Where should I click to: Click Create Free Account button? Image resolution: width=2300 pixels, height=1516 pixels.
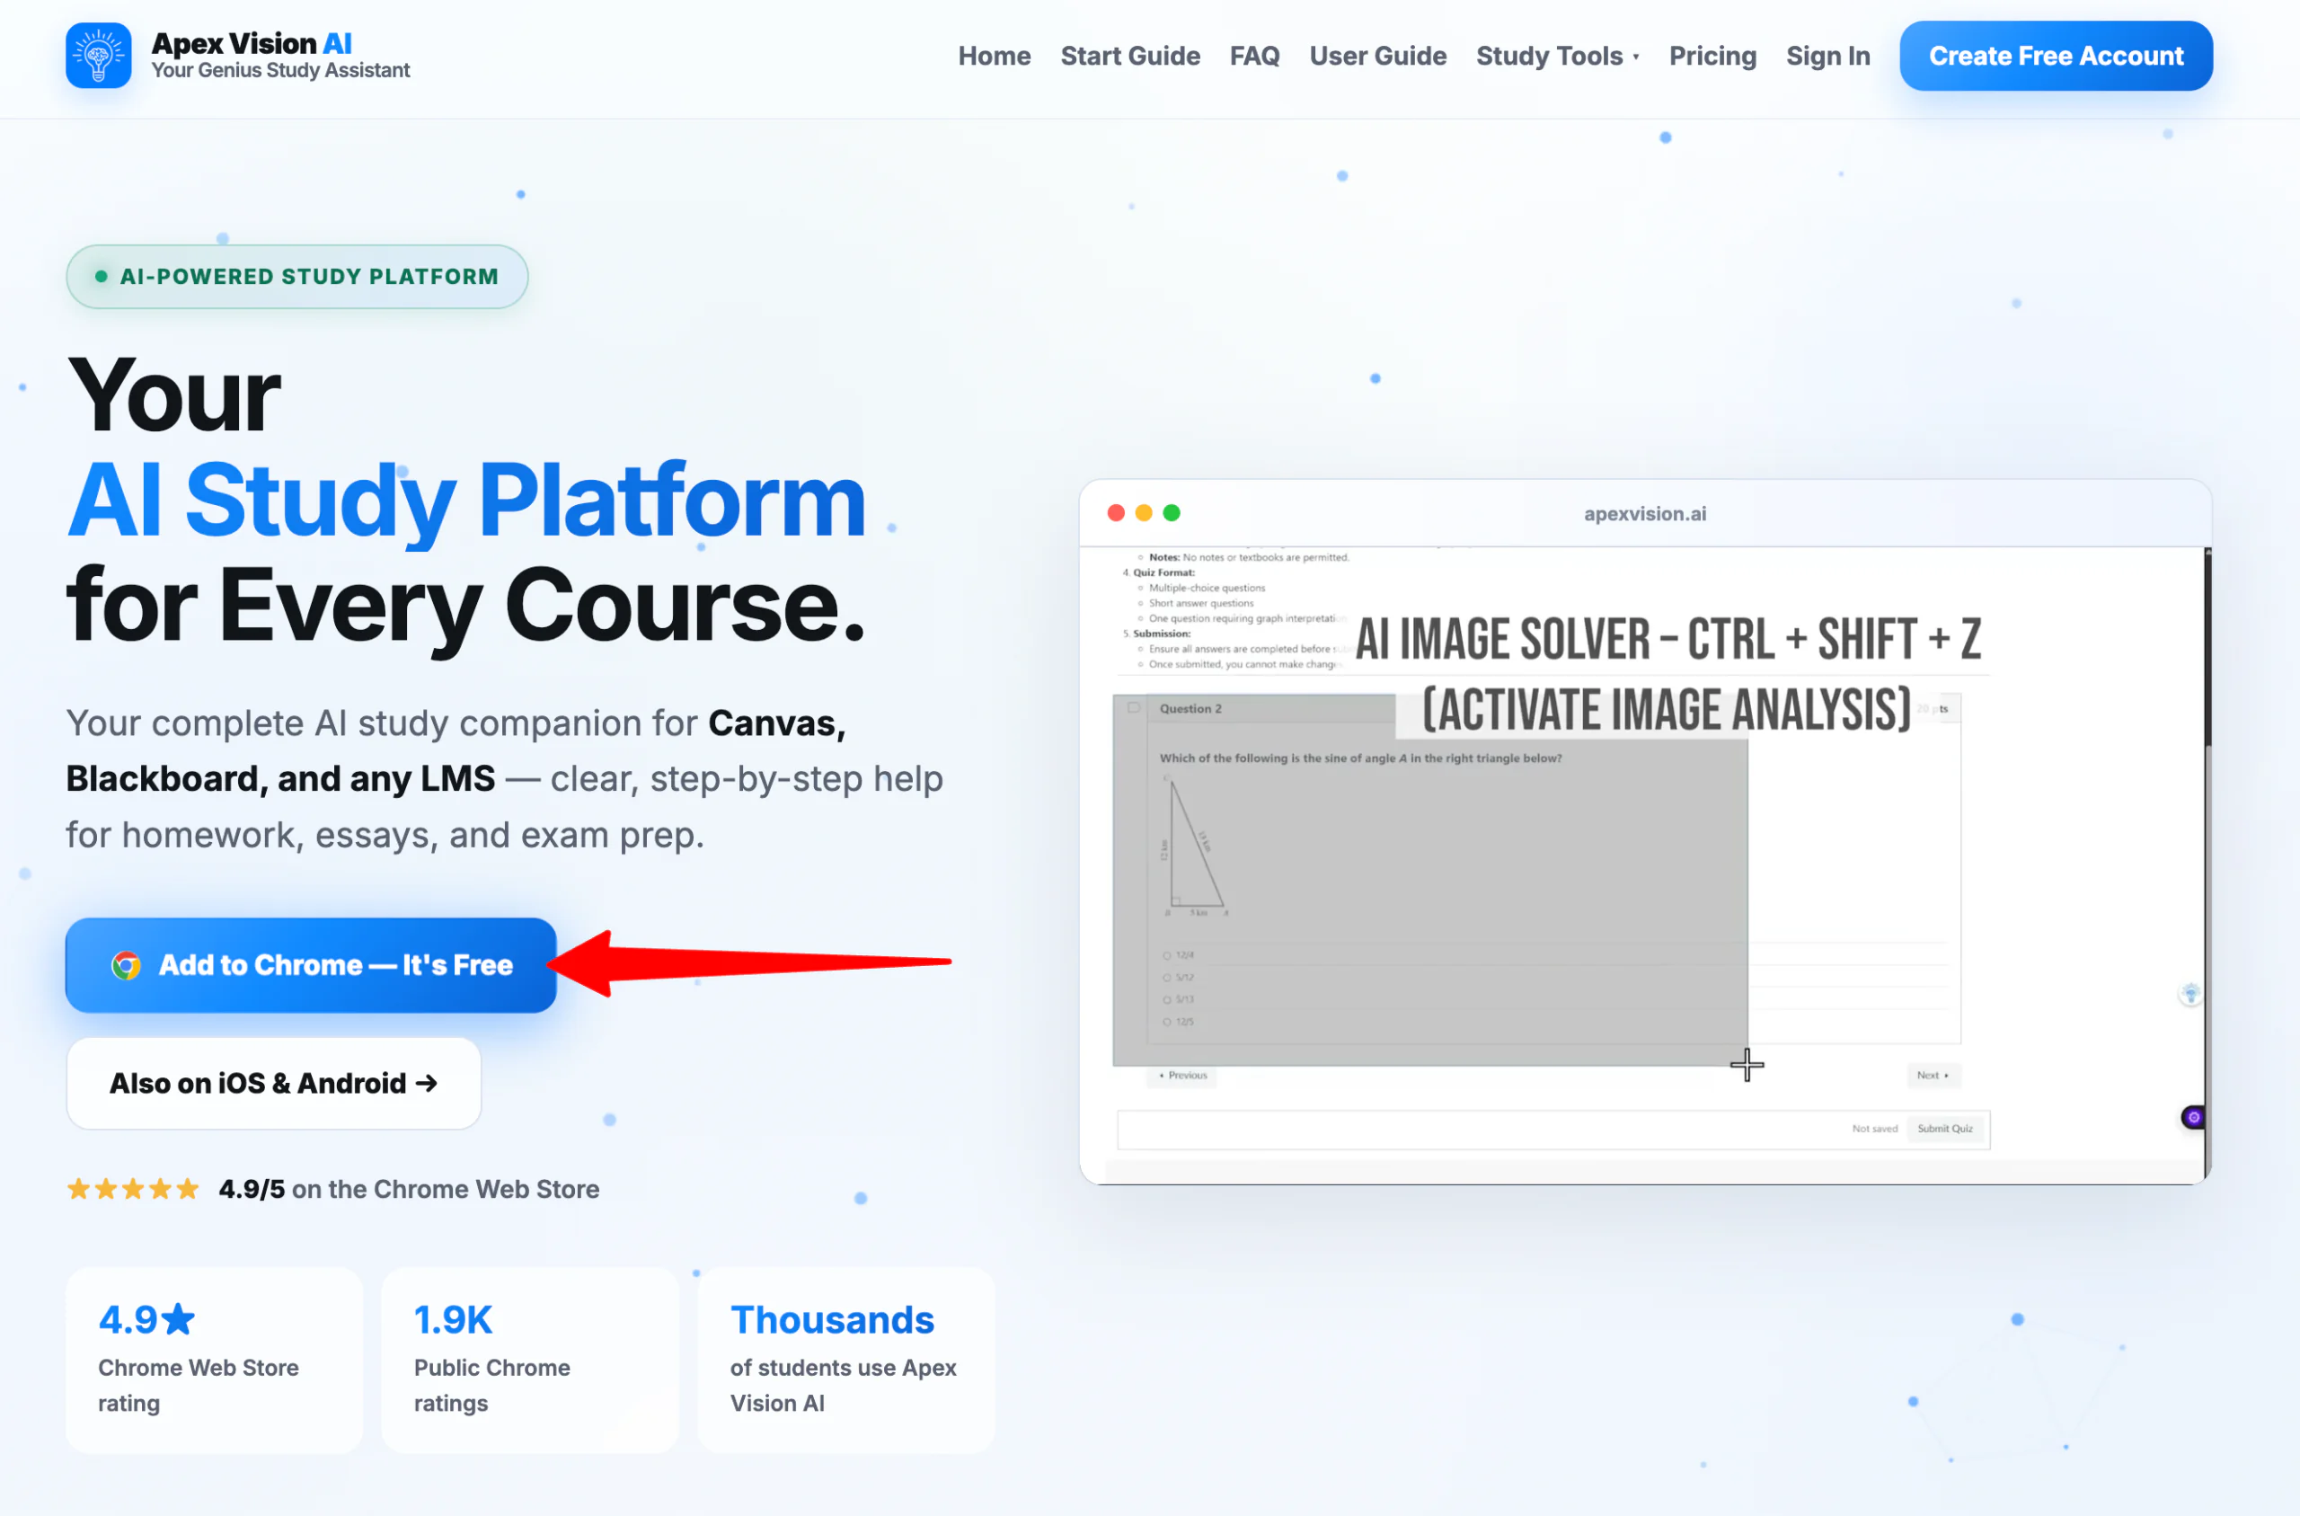[x=2056, y=56]
